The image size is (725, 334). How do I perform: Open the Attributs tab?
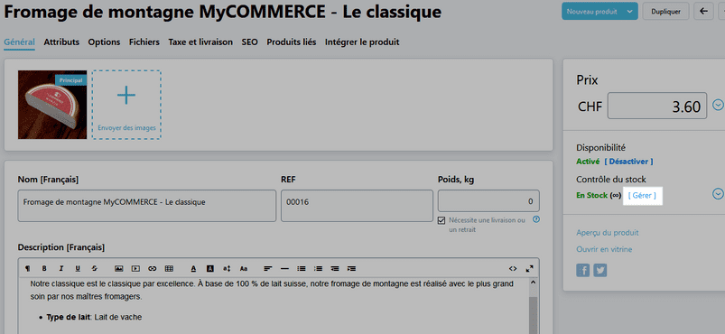[61, 42]
